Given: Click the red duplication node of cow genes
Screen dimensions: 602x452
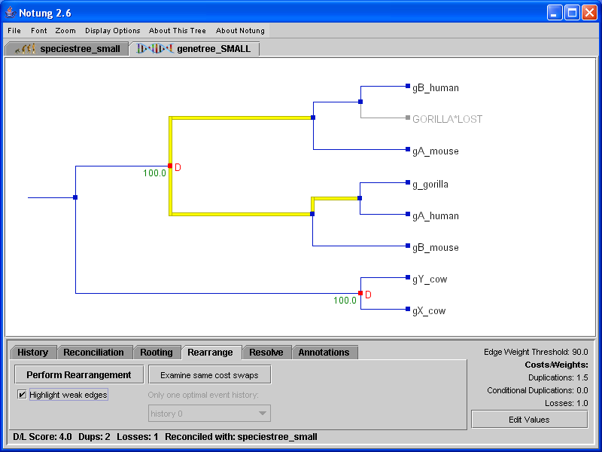Looking at the screenshot, I should [x=360, y=293].
